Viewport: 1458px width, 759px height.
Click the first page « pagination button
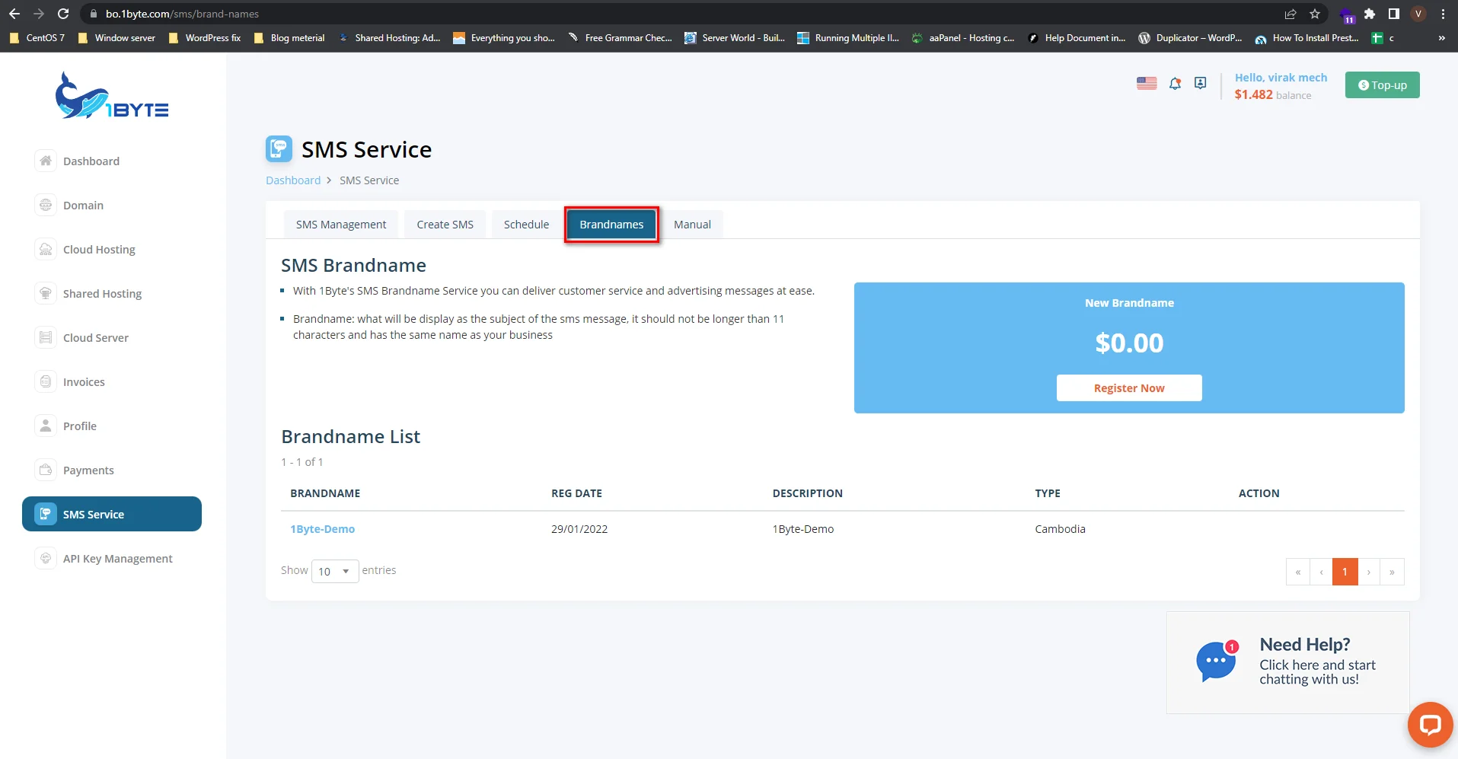1298,572
